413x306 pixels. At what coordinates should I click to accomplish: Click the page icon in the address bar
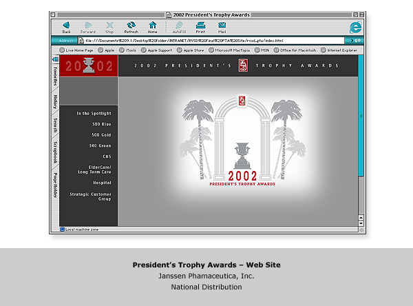click(81, 41)
